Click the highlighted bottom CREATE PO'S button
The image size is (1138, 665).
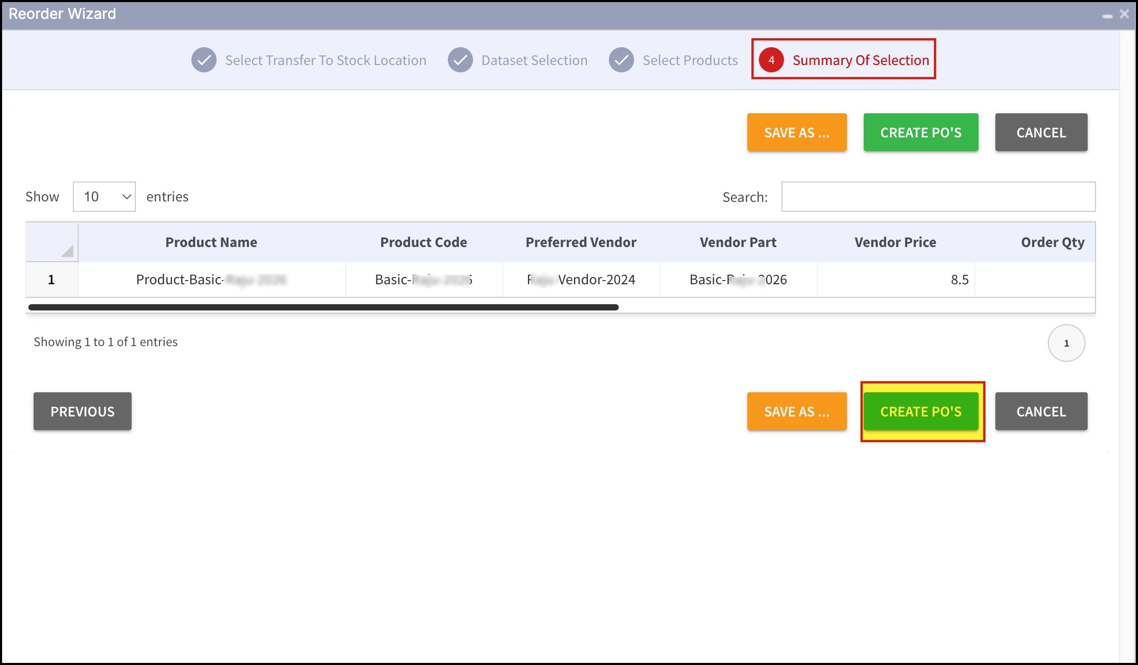coord(920,411)
